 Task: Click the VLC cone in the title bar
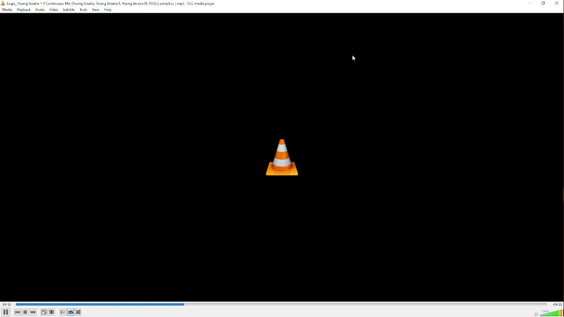(x=3, y=4)
